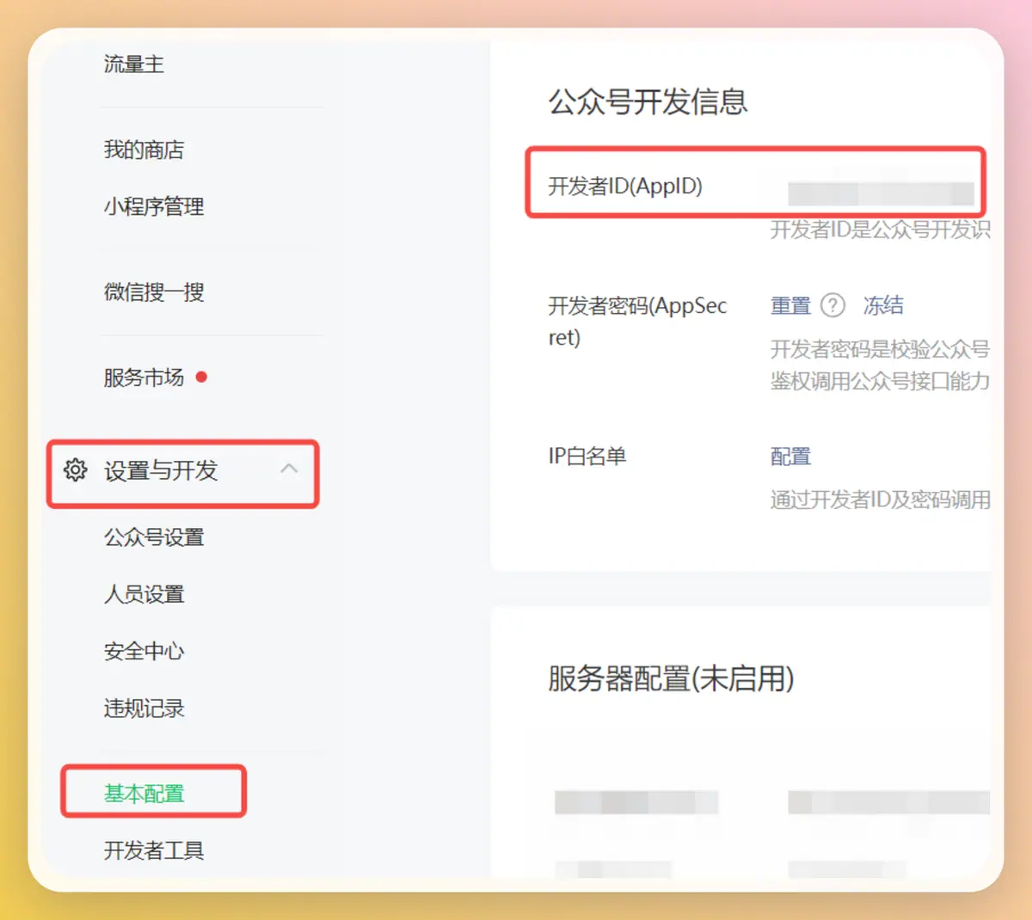This screenshot has width=1032, height=920.
Task: Open 我的商店 in the sidebar
Action: pos(144,150)
